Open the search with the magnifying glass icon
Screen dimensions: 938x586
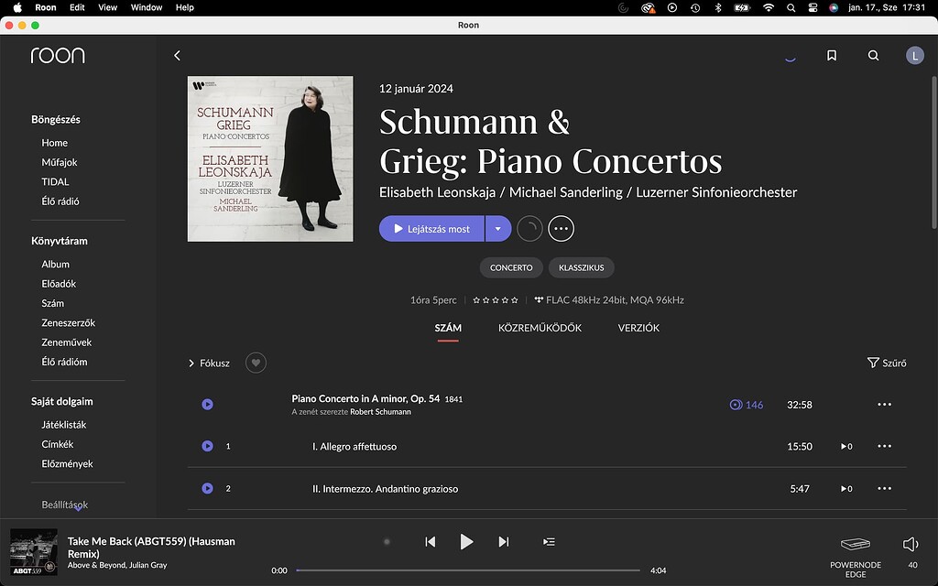pos(873,55)
